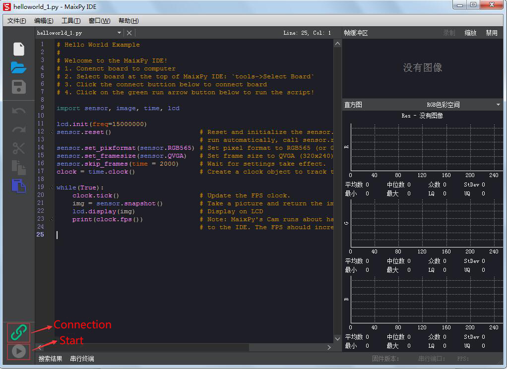The image size is (507, 369).
Task: Click the 'import sensor, image, time, lcd' line
Action: [x=118, y=108]
